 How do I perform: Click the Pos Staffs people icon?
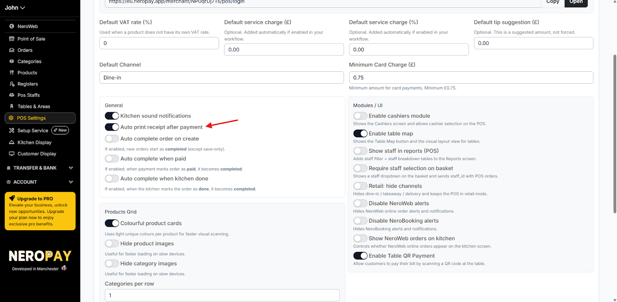coord(12,95)
